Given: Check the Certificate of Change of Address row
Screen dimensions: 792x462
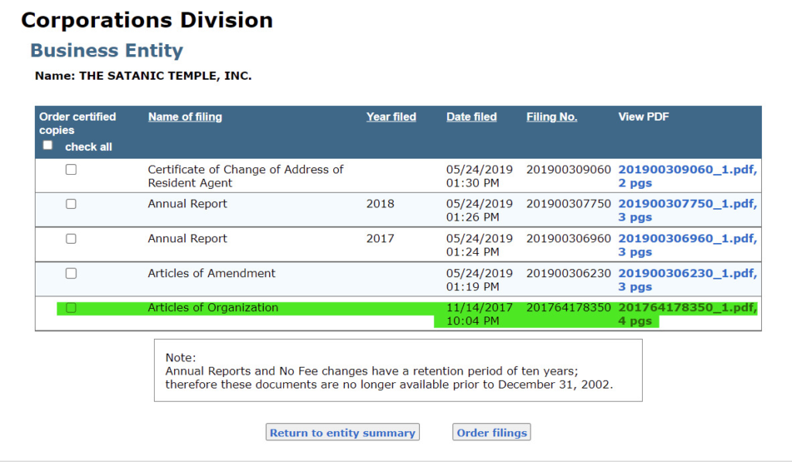Looking at the screenshot, I should (x=70, y=169).
